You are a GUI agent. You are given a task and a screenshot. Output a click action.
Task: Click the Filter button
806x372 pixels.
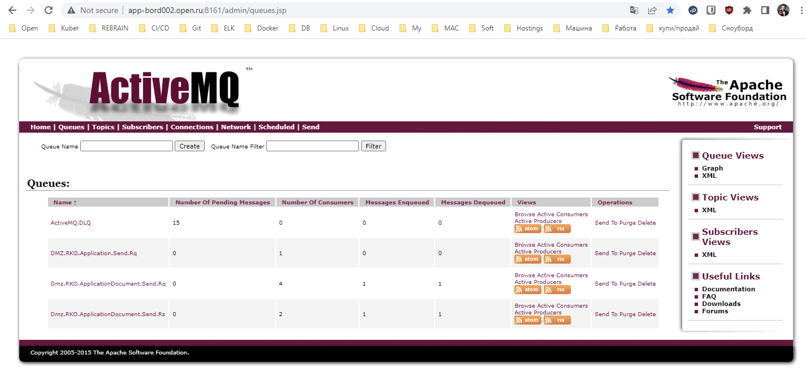coord(373,146)
